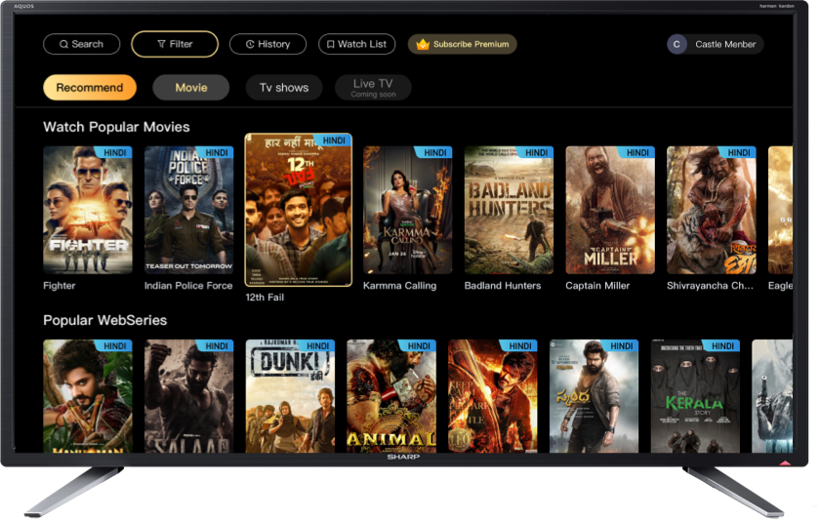Select the Recommend tab
This screenshot has height=521, width=820.
point(90,87)
